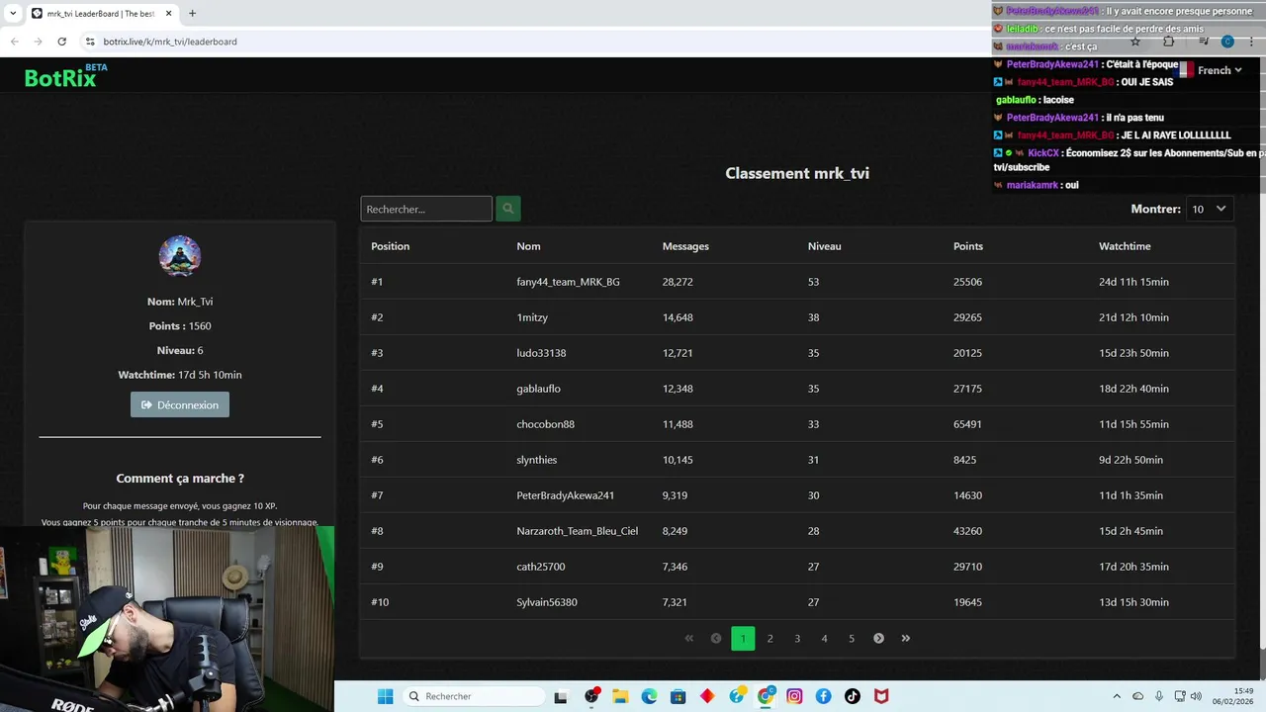Click the name 1mitzy in the table
Image resolution: width=1266 pixels, height=712 pixels.
click(532, 317)
